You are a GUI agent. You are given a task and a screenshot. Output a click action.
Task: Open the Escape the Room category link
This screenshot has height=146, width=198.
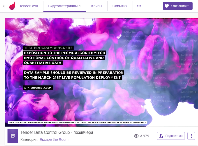54,140
